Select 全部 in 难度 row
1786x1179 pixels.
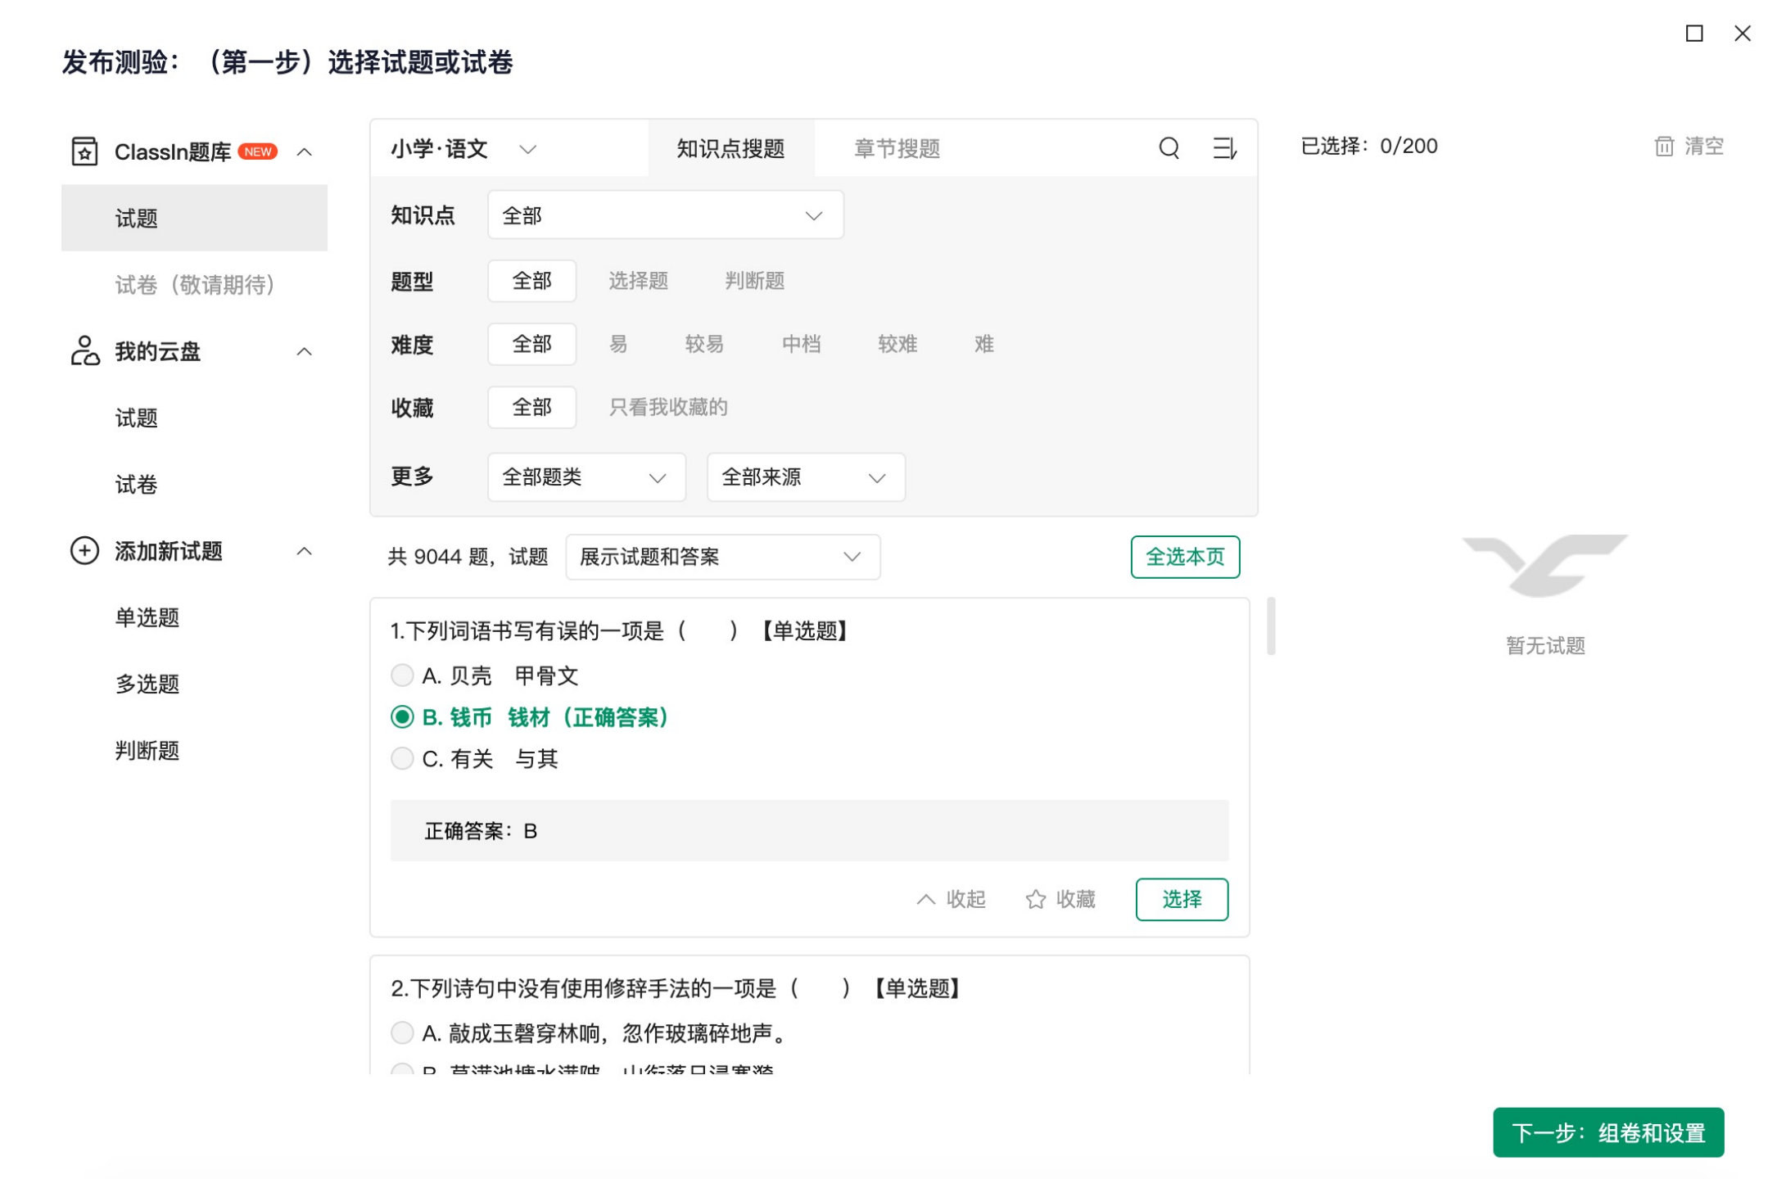[531, 344]
